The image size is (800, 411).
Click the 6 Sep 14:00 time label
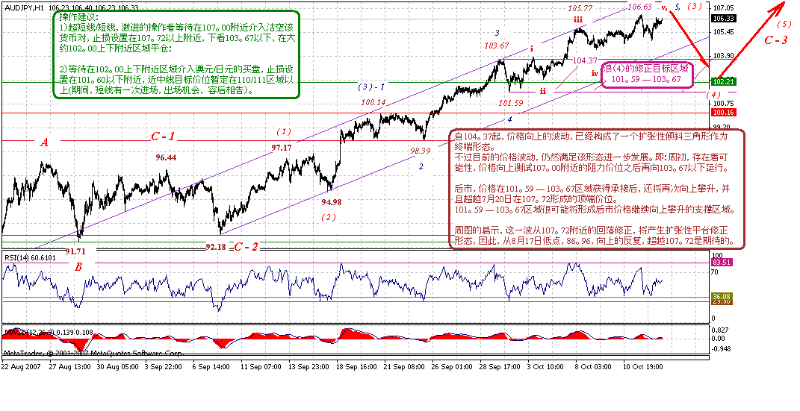[x=213, y=366]
